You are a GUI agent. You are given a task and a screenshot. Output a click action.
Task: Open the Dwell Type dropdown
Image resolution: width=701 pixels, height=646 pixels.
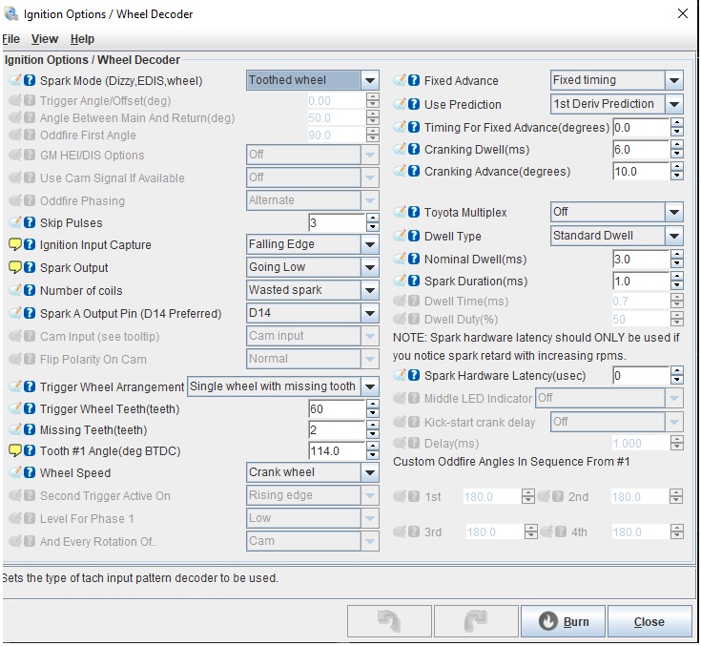(673, 236)
